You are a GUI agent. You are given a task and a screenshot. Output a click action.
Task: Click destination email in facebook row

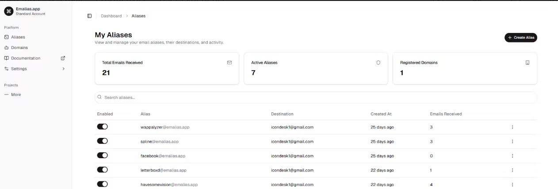point(292,156)
